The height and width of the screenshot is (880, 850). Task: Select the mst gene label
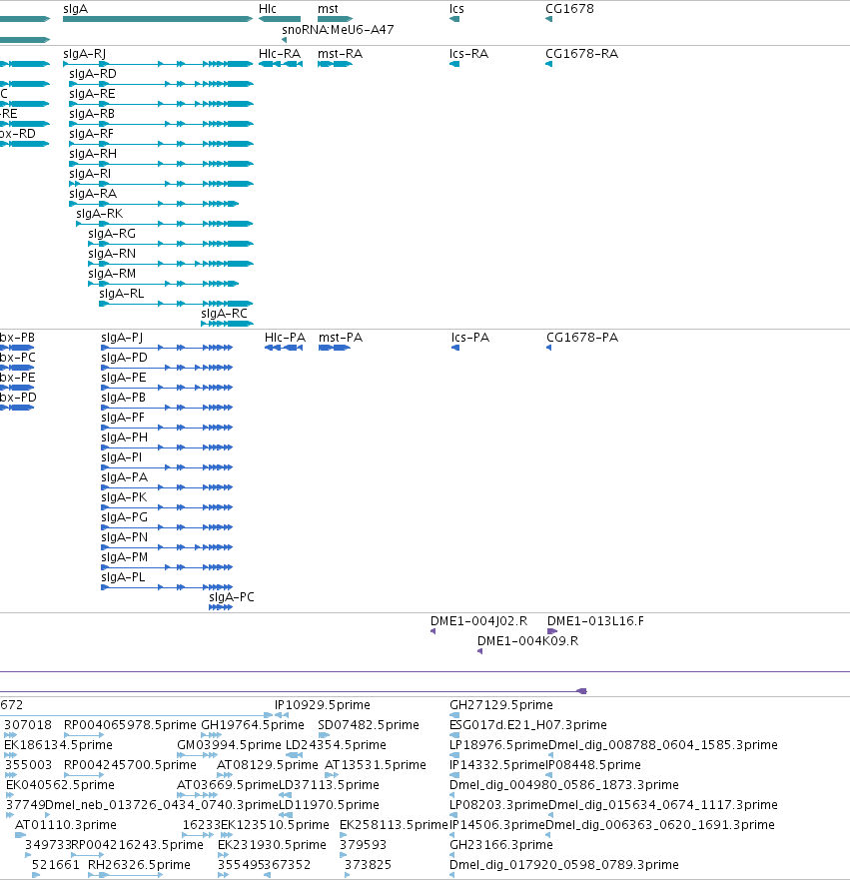click(329, 9)
